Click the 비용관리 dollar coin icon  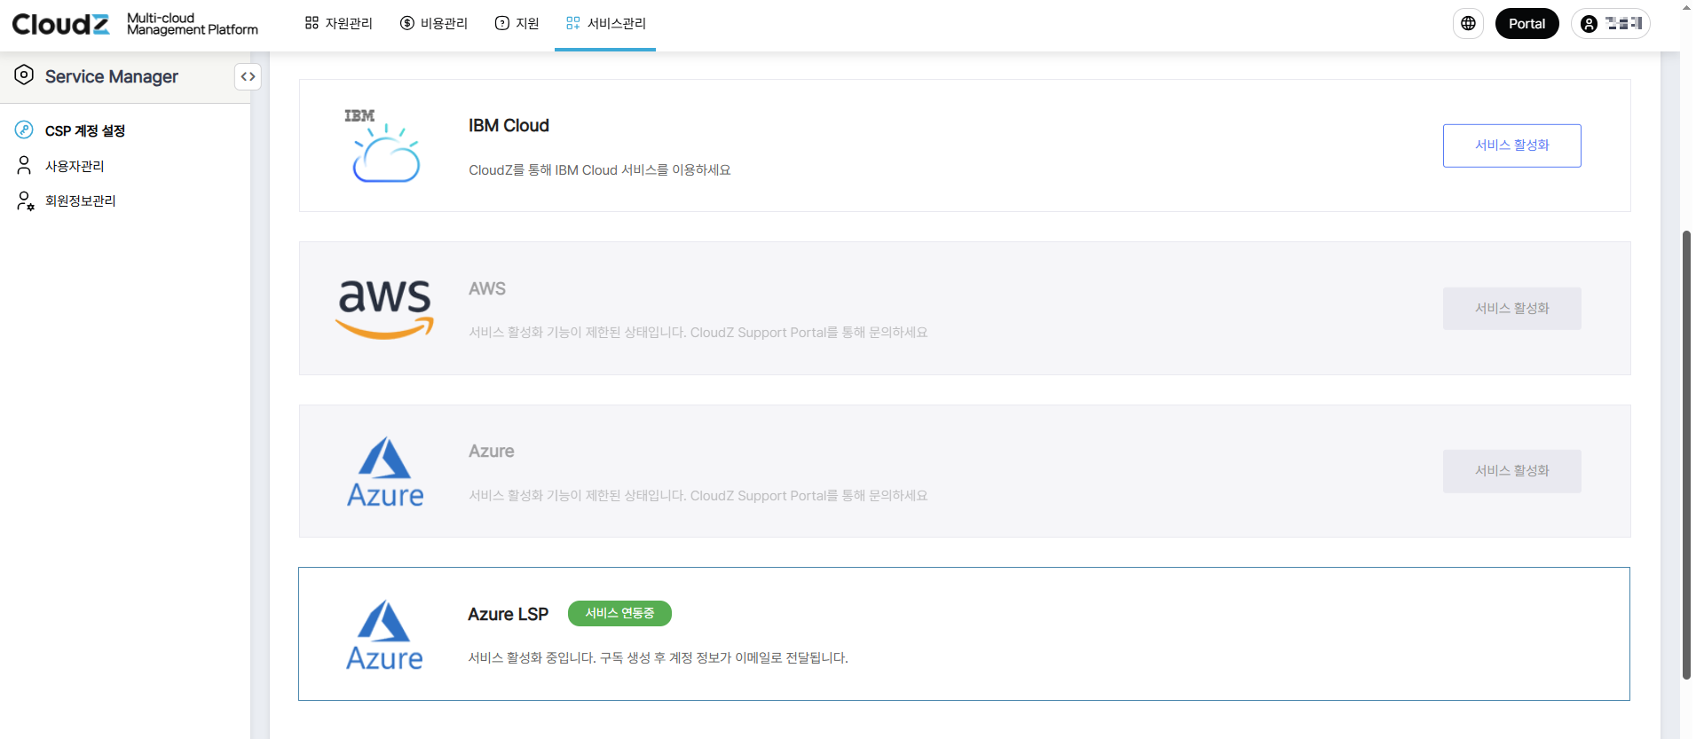(407, 23)
